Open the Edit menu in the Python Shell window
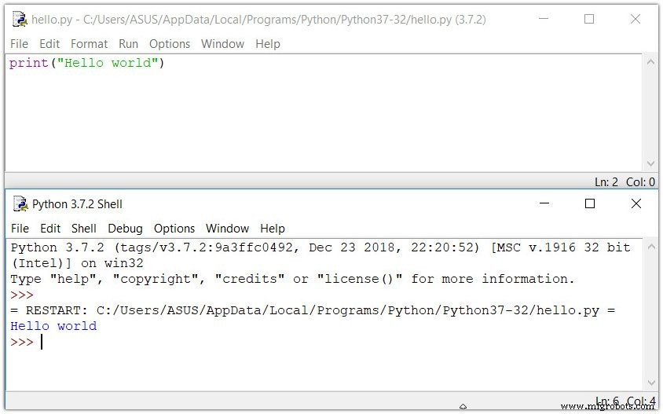The image size is (663, 414). pyautogui.click(x=50, y=229)
